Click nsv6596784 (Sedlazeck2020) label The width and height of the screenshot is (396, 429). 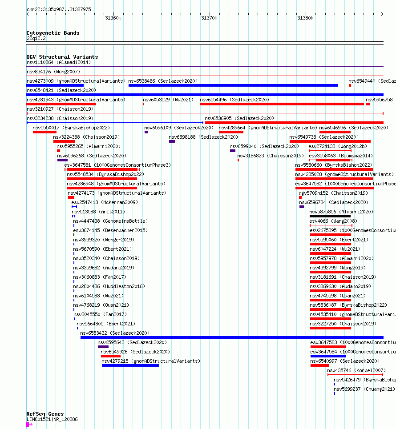pos(334,202)
